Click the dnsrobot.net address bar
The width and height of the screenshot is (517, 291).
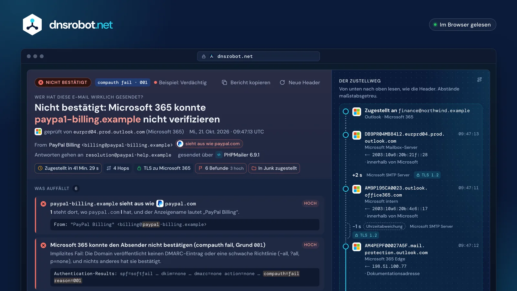[x=258, y=56]
